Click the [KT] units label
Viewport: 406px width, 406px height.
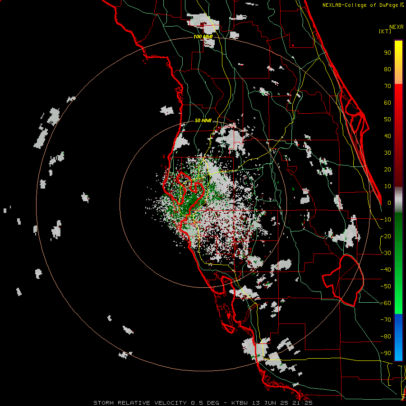(385, 31)
